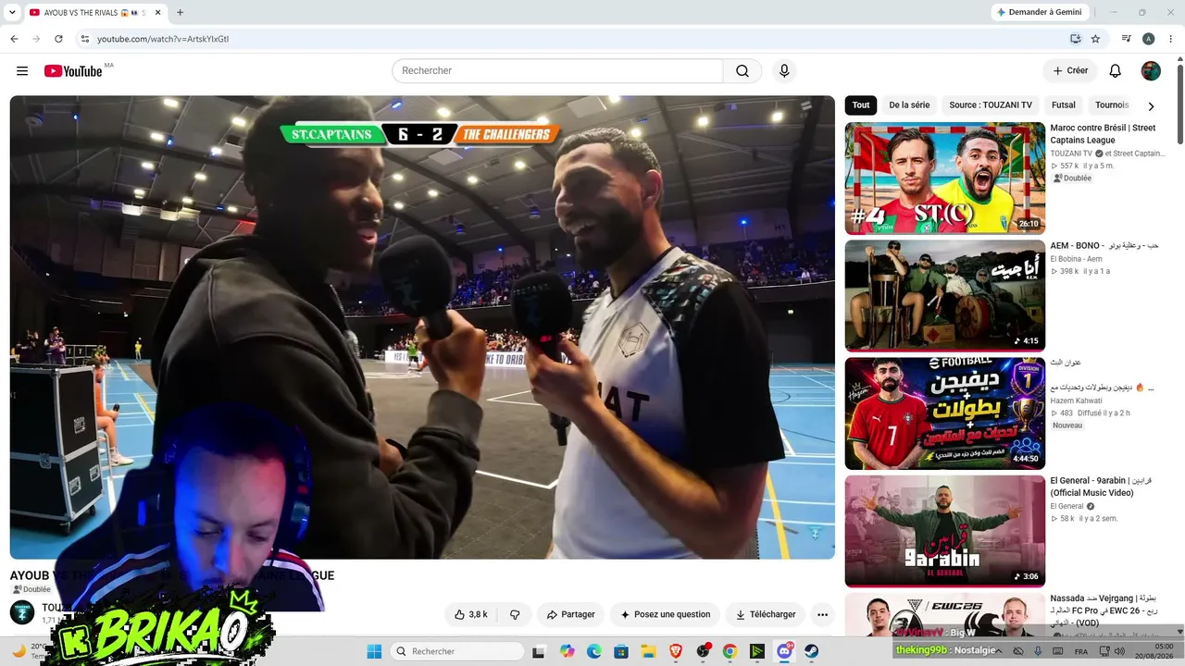The width and height of the screenshot is (1185, 666).
Task: Click the YouTube Rechercher search field
Action: [x=557, y=71]
